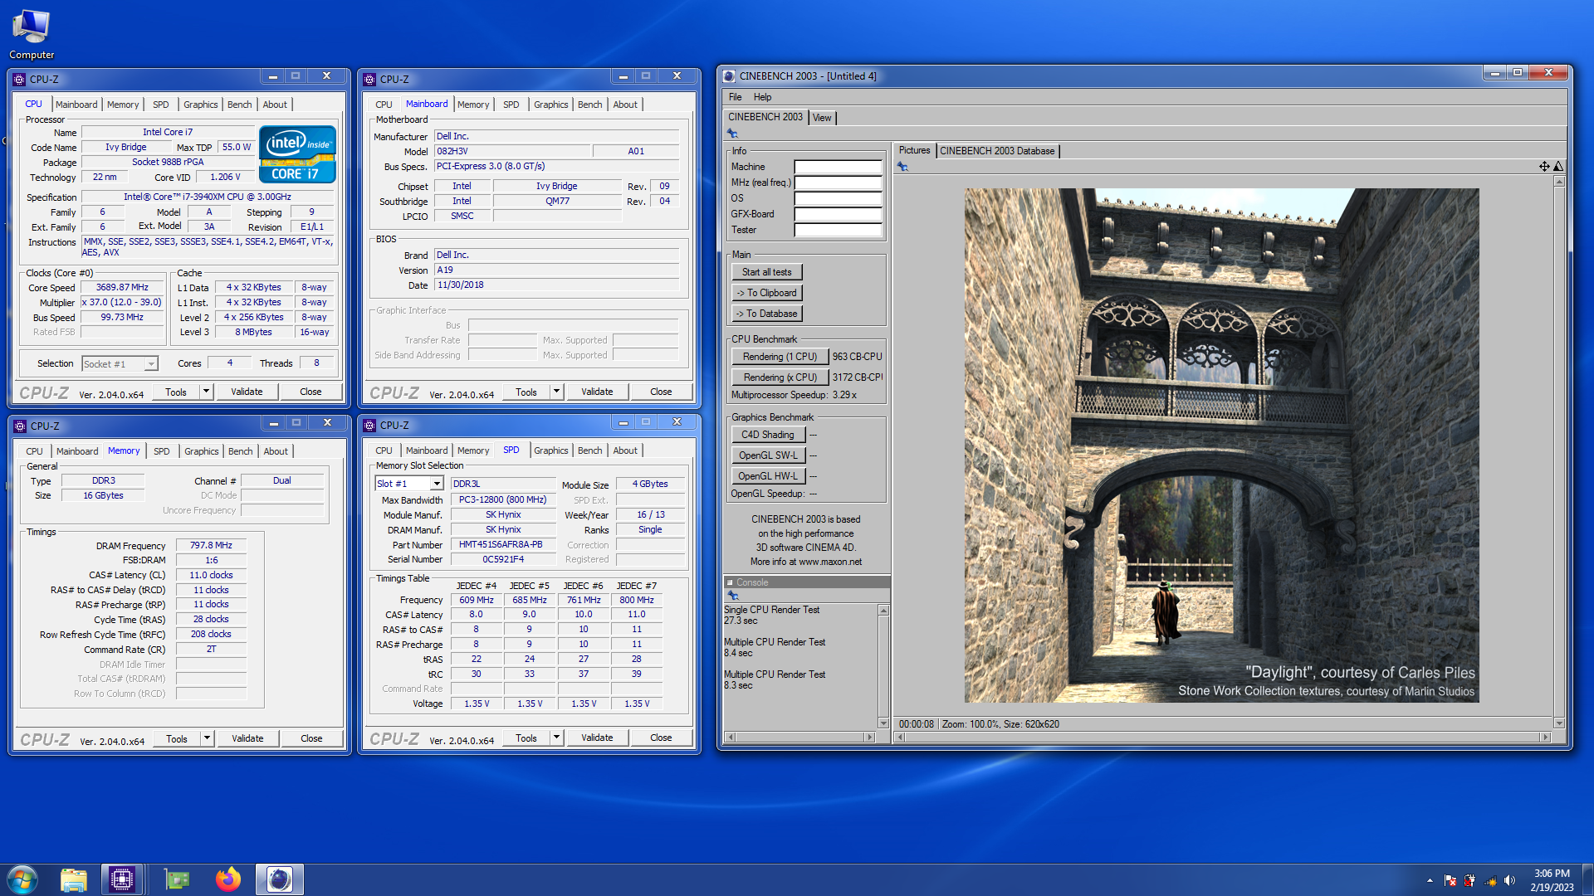
Task: Open the File menu in CINEBENCH
Action: tap(735, 97)
